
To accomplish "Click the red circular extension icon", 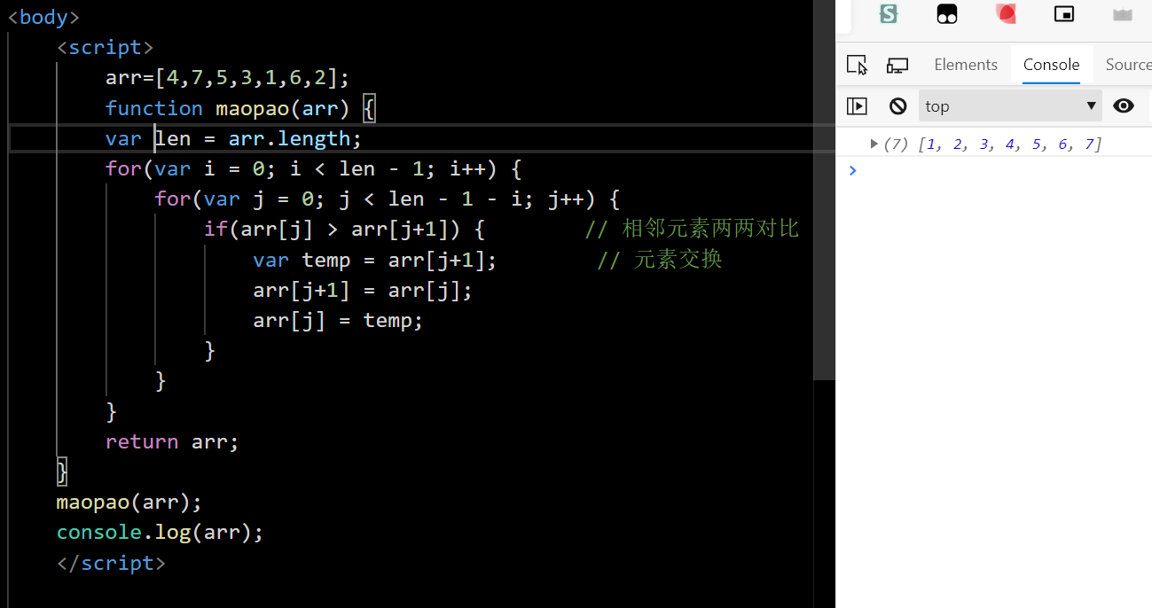I will click(x=1006, y=13).
